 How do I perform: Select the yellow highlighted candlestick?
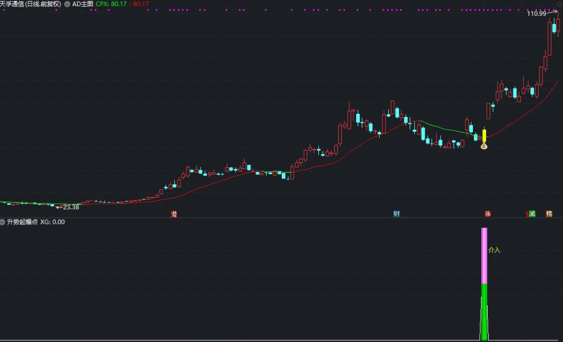484,135
